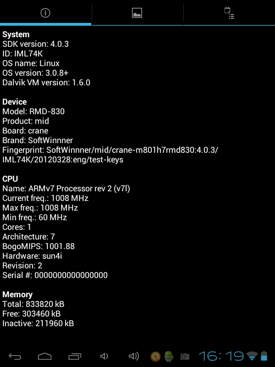Tap the battery level indicator
Screen dimensions: 275x367
tap(264, 356)
